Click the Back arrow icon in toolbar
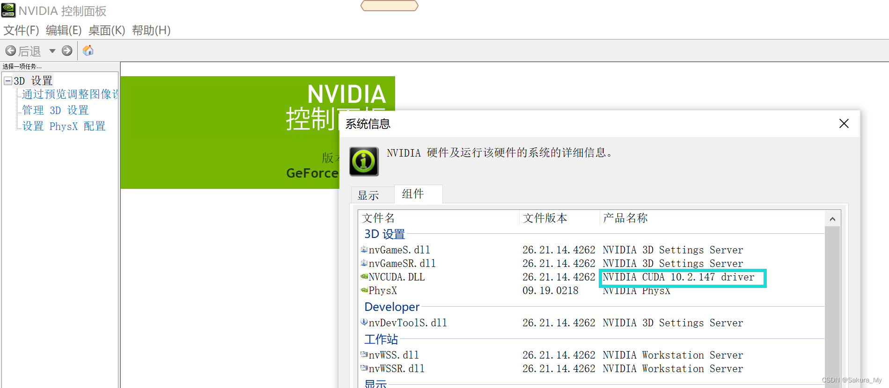 pos(10,50)
